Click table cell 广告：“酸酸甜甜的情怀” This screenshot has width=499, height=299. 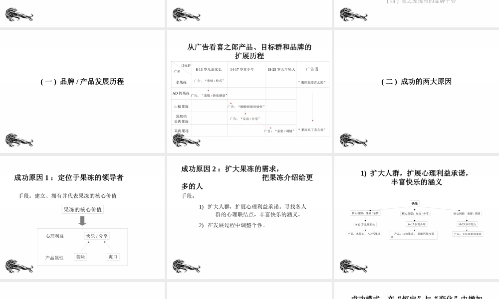(247, 107)
